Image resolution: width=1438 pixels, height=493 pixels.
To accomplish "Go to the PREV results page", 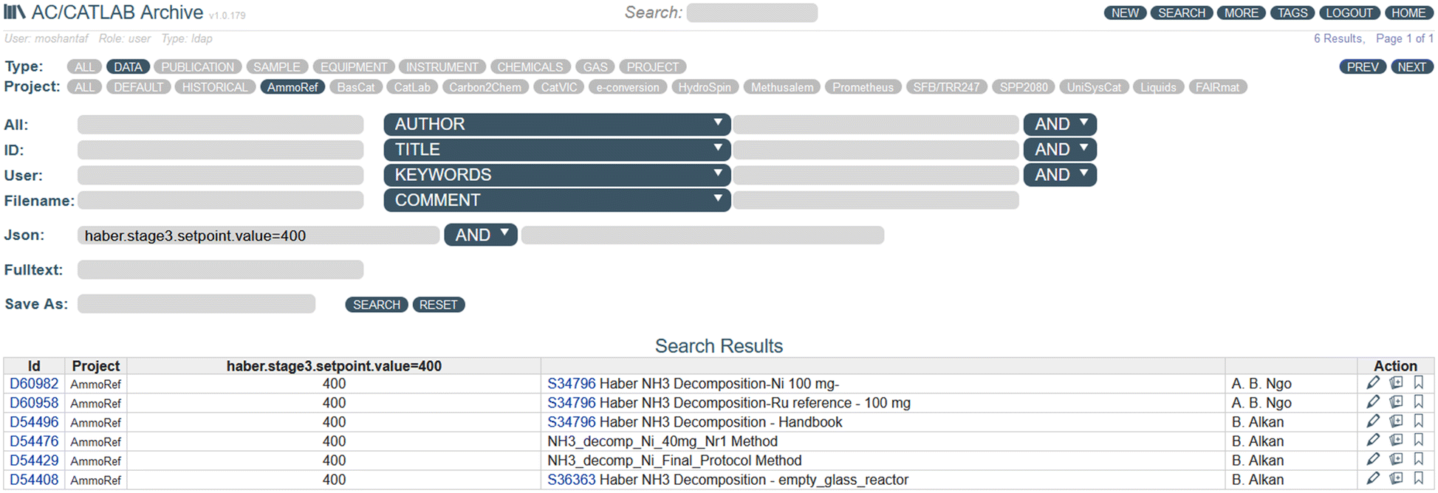I will (1363, 67).
